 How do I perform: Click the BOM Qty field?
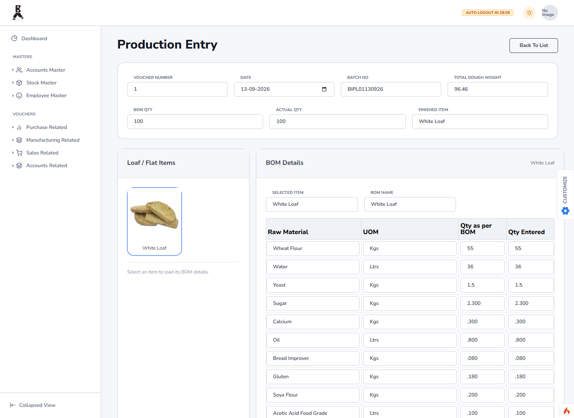click(195, 121)
